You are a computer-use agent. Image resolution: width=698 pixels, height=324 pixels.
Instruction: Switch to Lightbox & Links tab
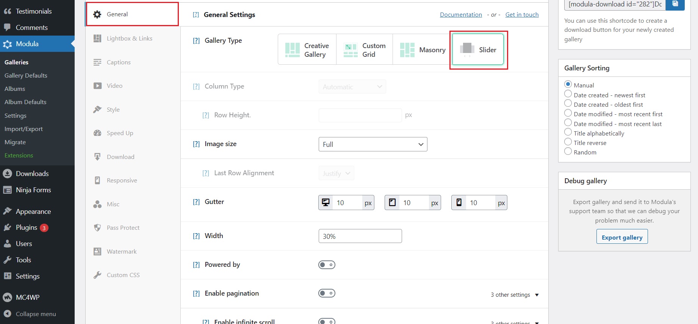click(129, 39)
